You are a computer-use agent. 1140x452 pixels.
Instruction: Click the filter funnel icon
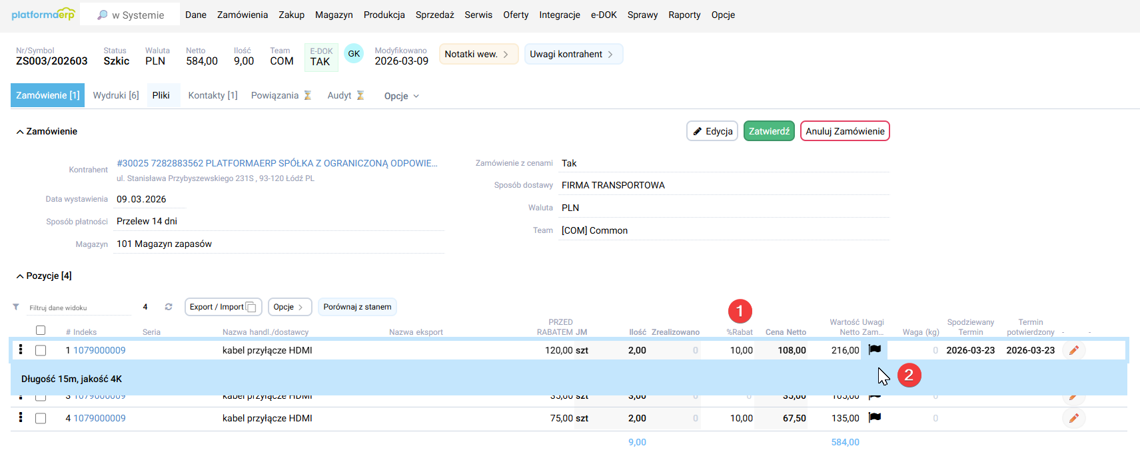click(16, 307)
